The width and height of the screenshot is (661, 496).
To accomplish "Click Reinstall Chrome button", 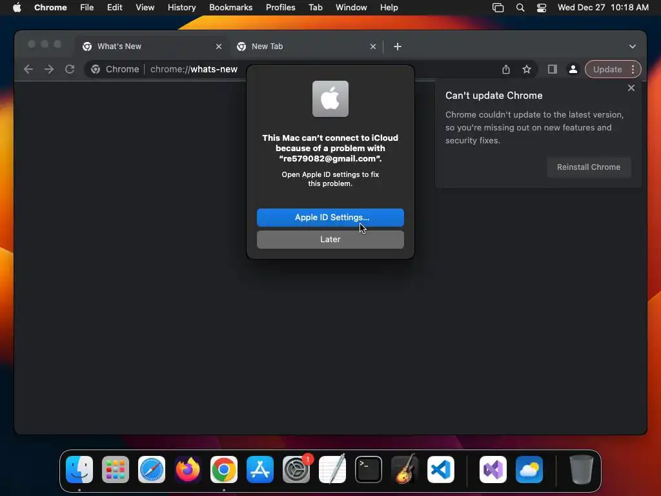I will point(589,167).
